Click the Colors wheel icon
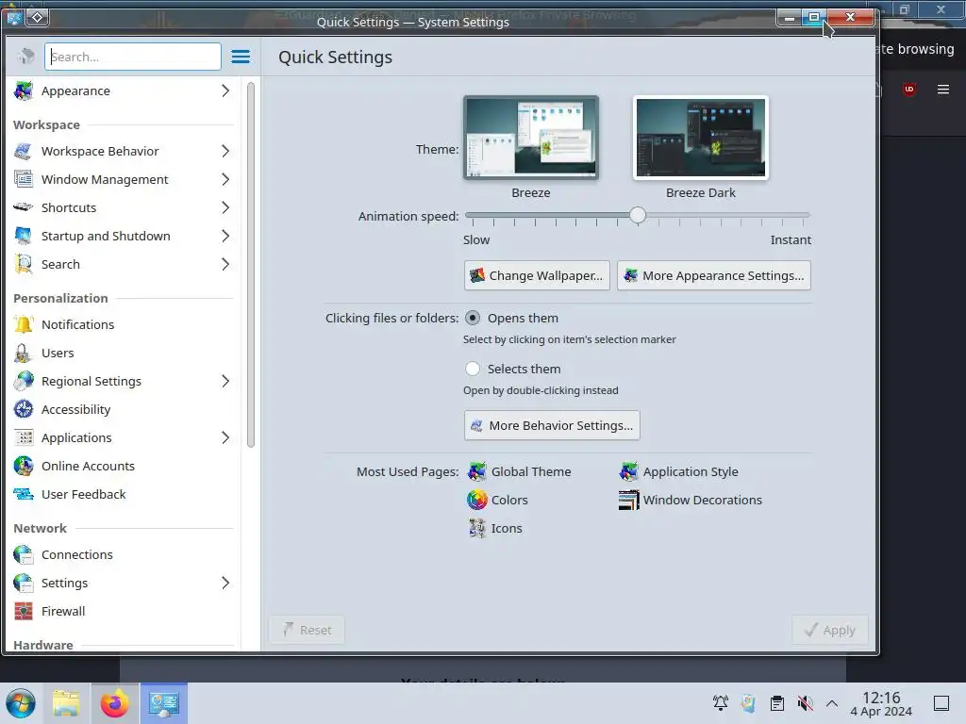This screenshot has width=966, height=724. (476, 500)
